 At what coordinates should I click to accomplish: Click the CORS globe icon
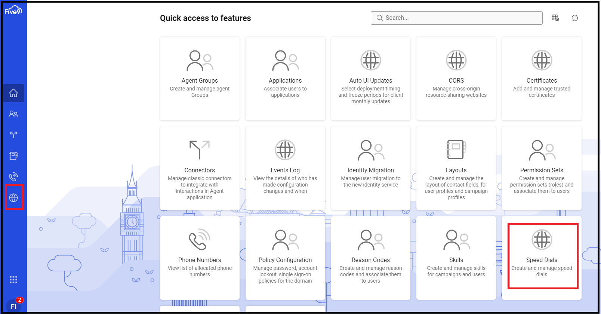pos(456,60)
